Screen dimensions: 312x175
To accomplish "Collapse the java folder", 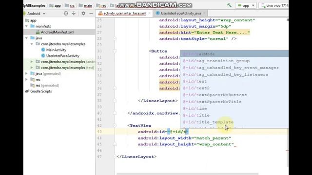I will point(26,38).
